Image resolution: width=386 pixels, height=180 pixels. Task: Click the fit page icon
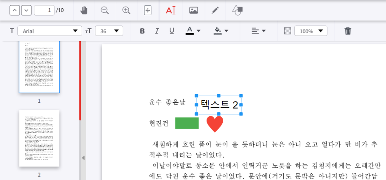[x=148, y=10]
